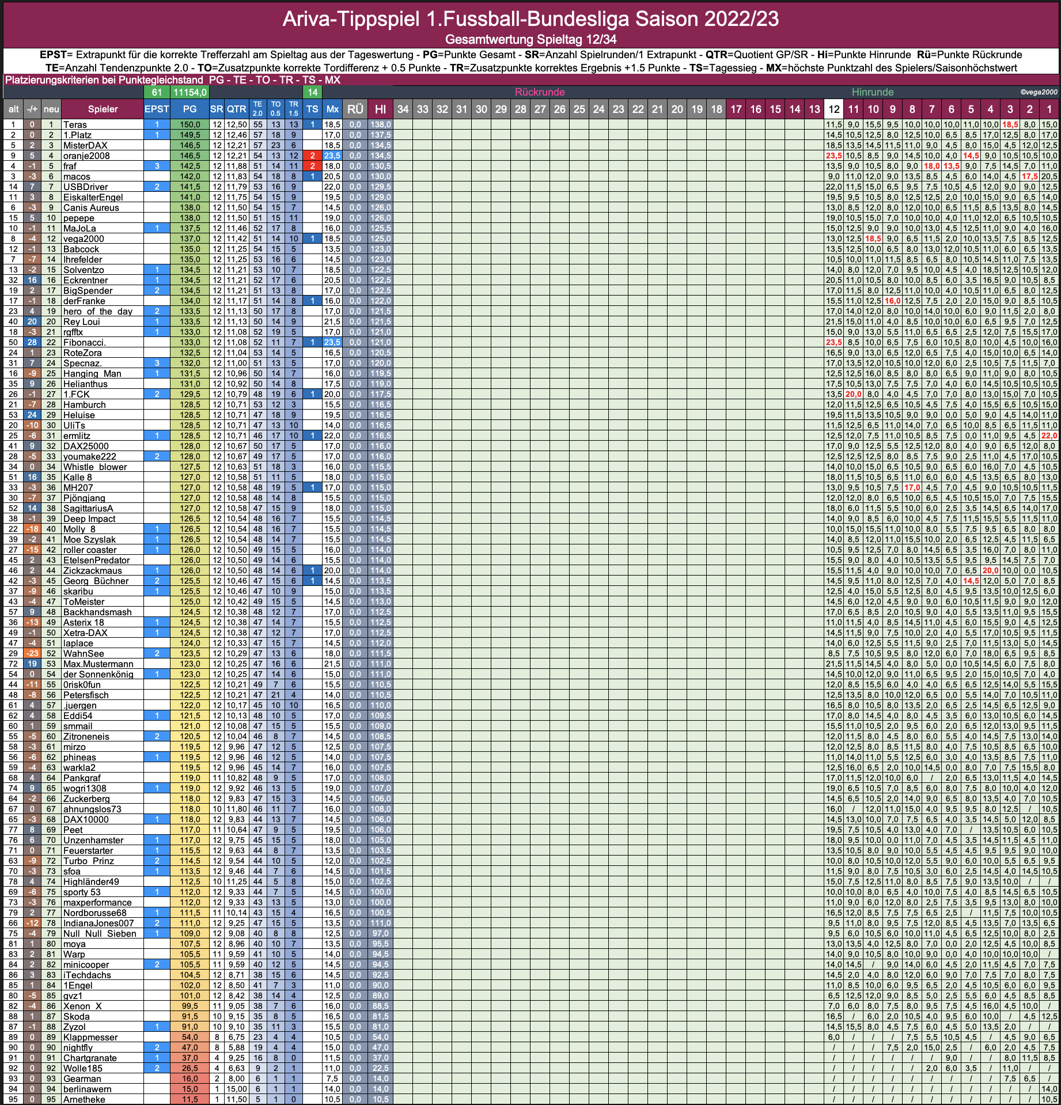Screen dimensions: 1061x1105
Task: Select player name 'roller coaster'
Action: (x=90, y=550)
